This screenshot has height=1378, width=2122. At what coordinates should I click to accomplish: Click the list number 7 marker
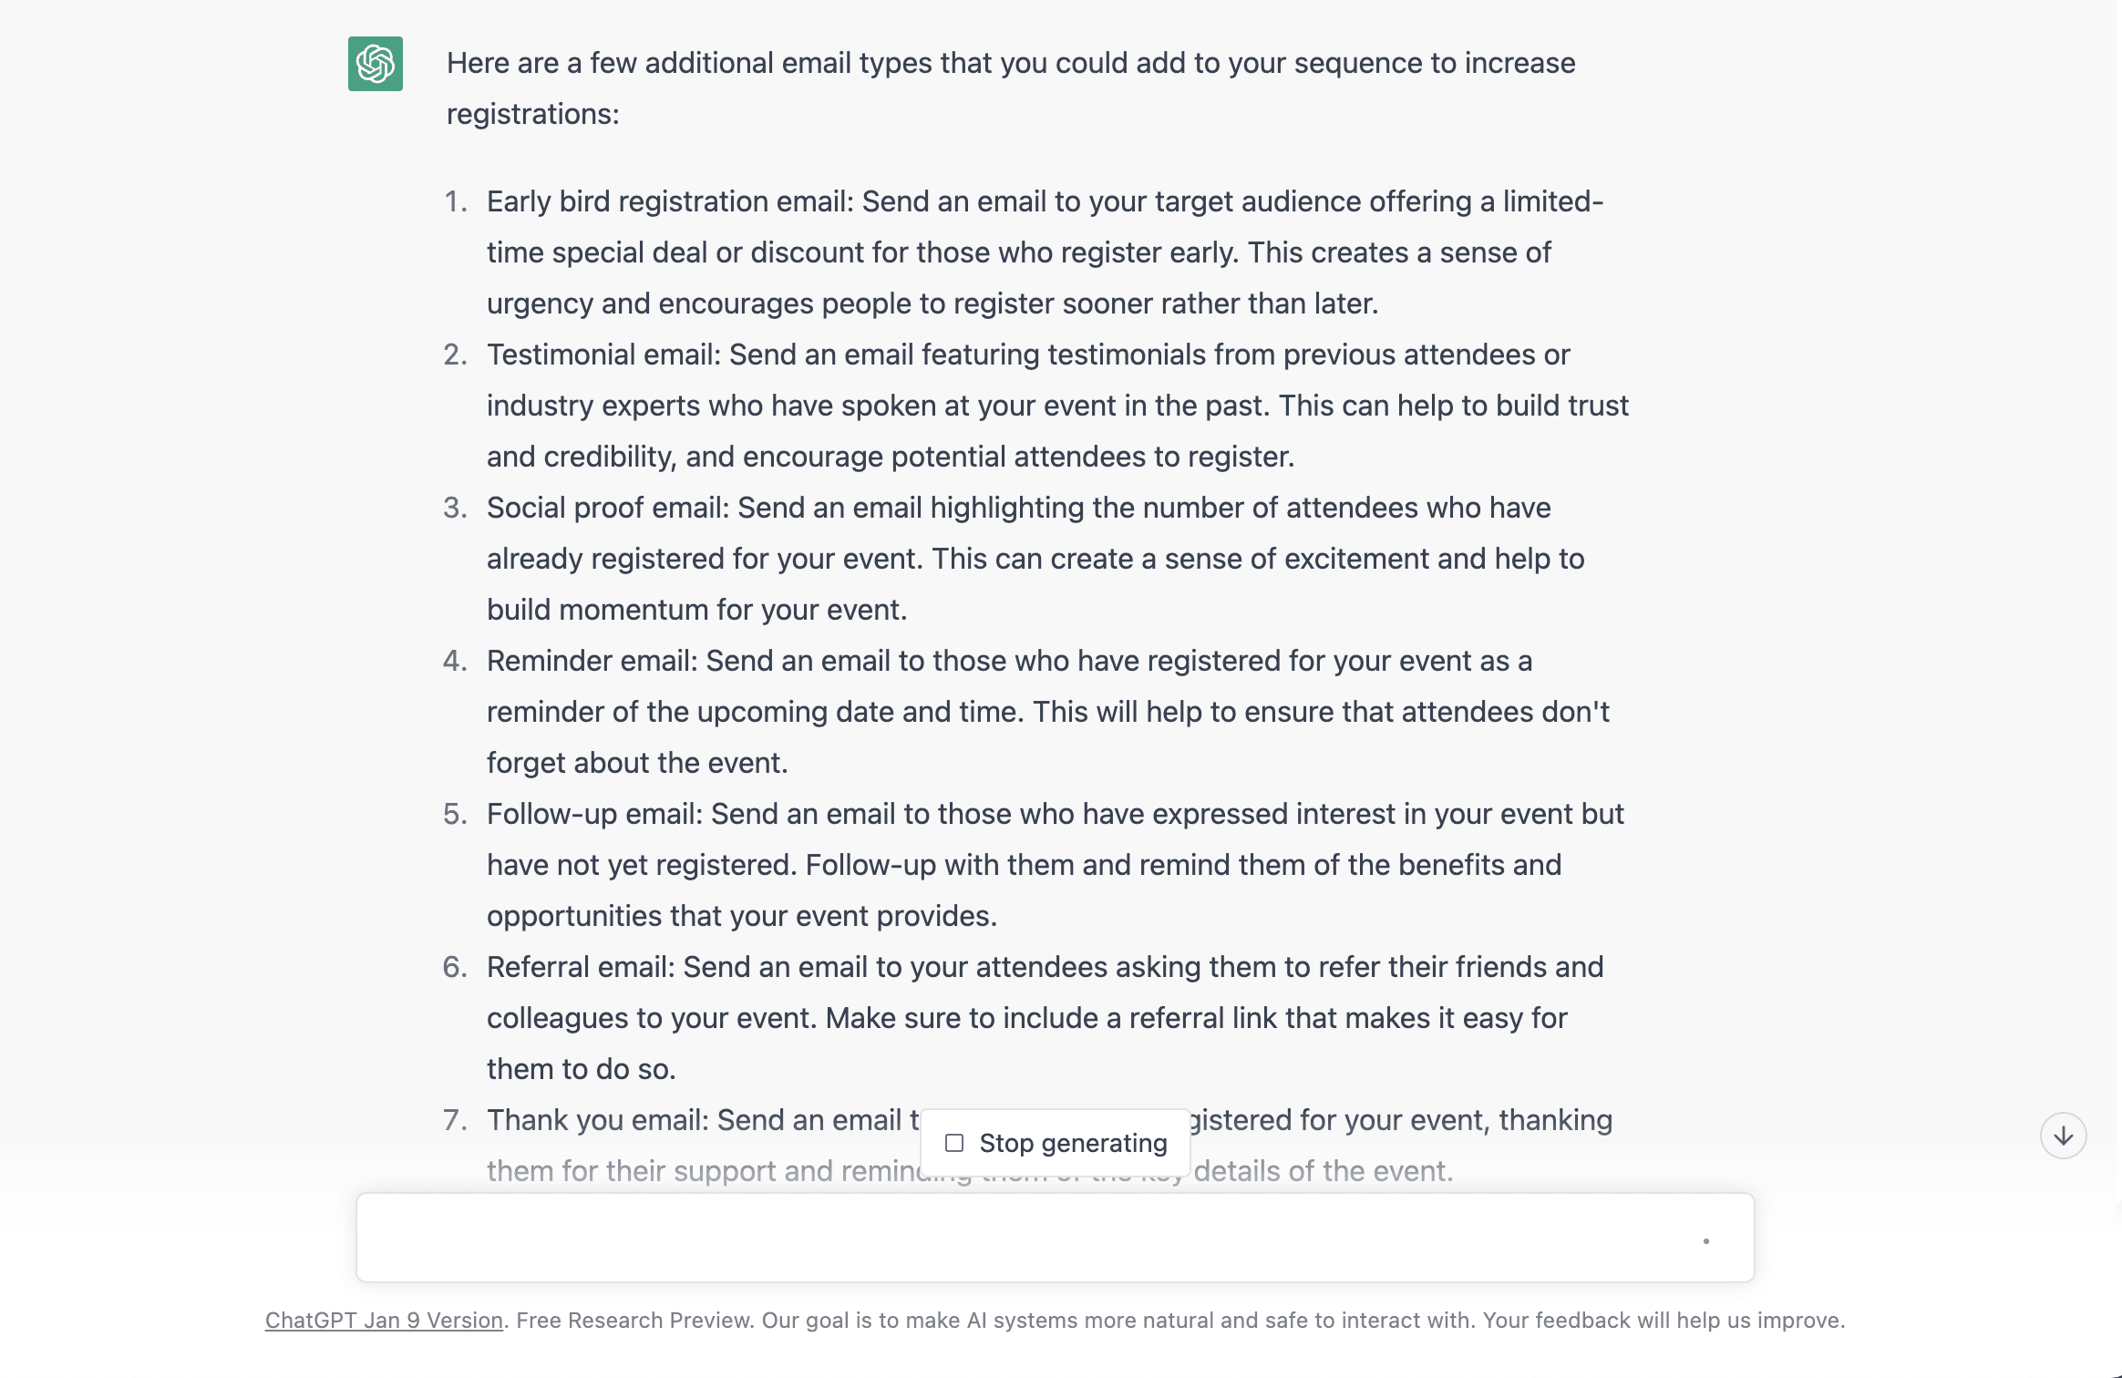(x=455, y=1120)
